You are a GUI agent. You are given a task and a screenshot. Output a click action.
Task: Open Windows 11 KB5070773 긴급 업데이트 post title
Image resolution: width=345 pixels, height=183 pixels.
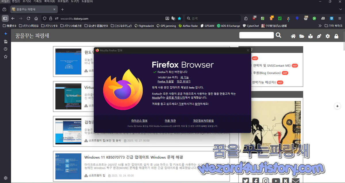(x=134, y=157)
